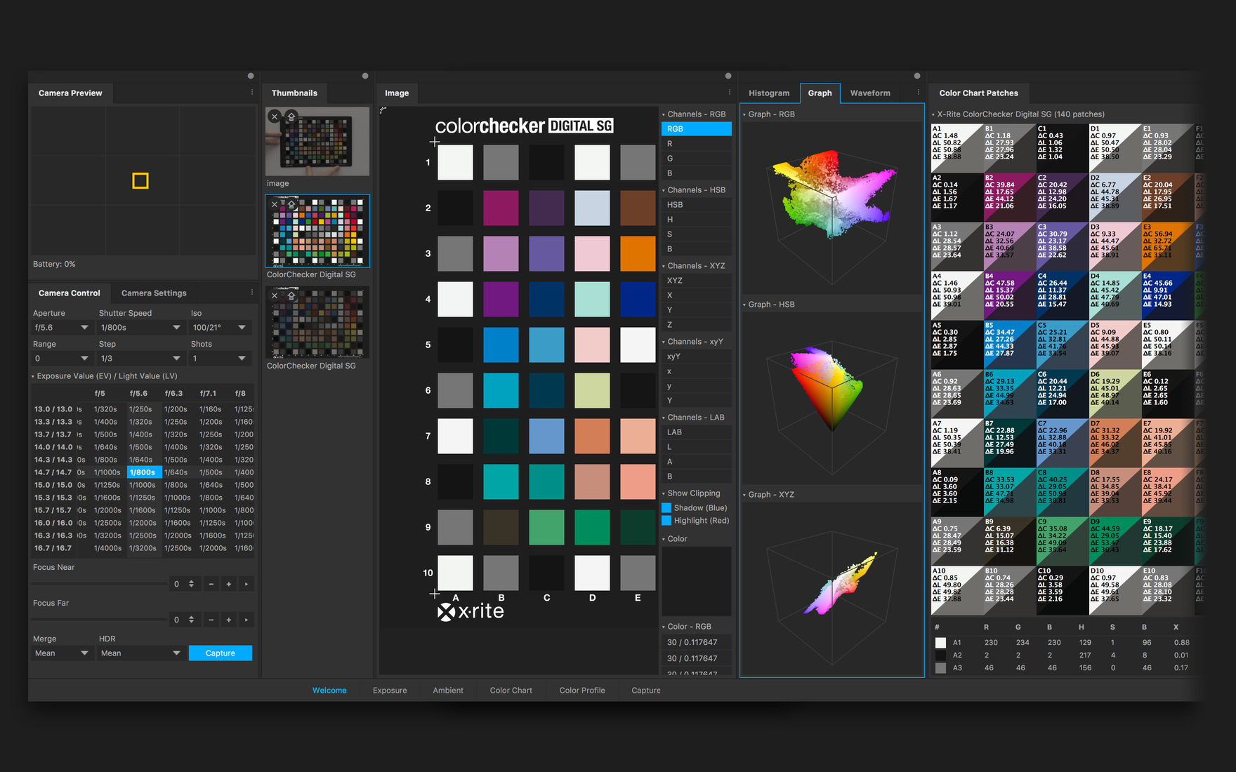Click the X icon on the dark ColorChecker thumbnail

tap(275, 295)
